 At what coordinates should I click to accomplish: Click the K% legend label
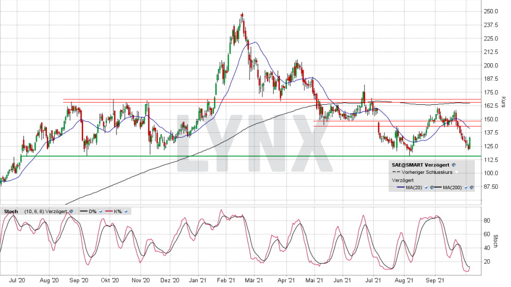tap(118, 212)
